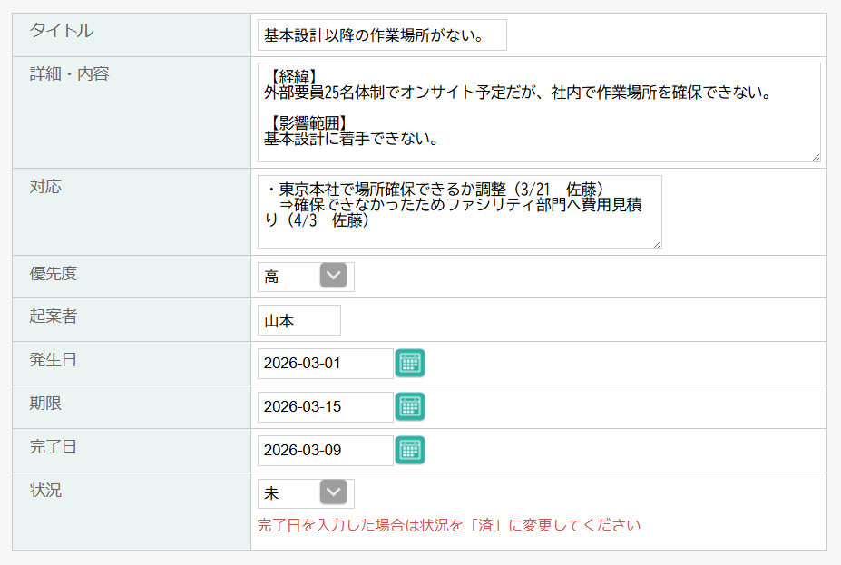This screenshot has width=841, height=565.
Task: Click the 詳細・内容 row label
Action: click(69, 74)
